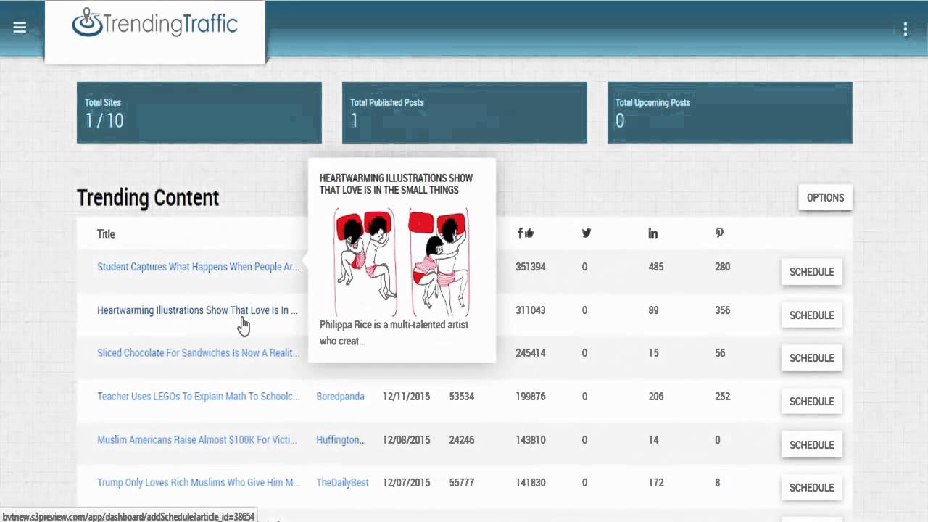928x522 pixels.
Task: Click the Title column header
Action: [x=106, y=234]
